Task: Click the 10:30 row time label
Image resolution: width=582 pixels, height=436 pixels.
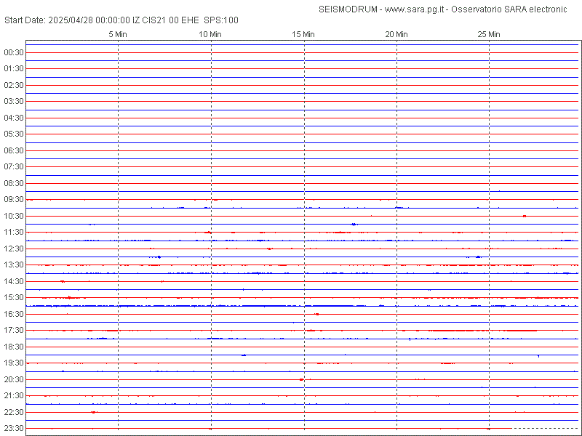Action: [14, 216]
